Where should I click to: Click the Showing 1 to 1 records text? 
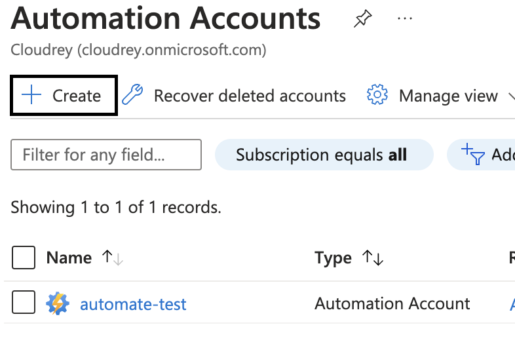coord(116,207)
